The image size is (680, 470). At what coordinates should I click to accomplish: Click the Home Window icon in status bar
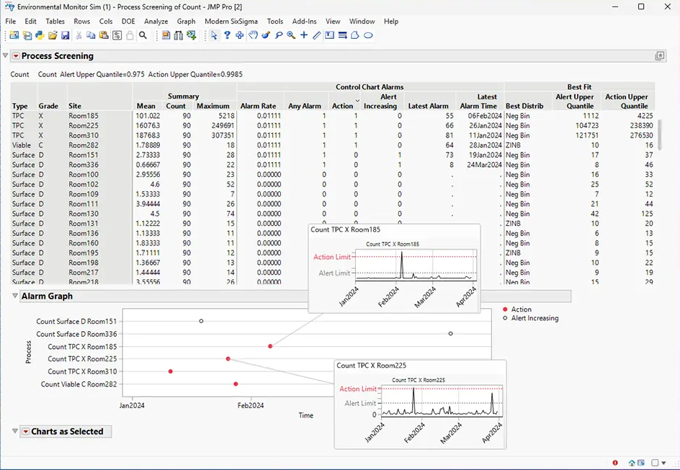pyautogui.click(x=632, y=463)
